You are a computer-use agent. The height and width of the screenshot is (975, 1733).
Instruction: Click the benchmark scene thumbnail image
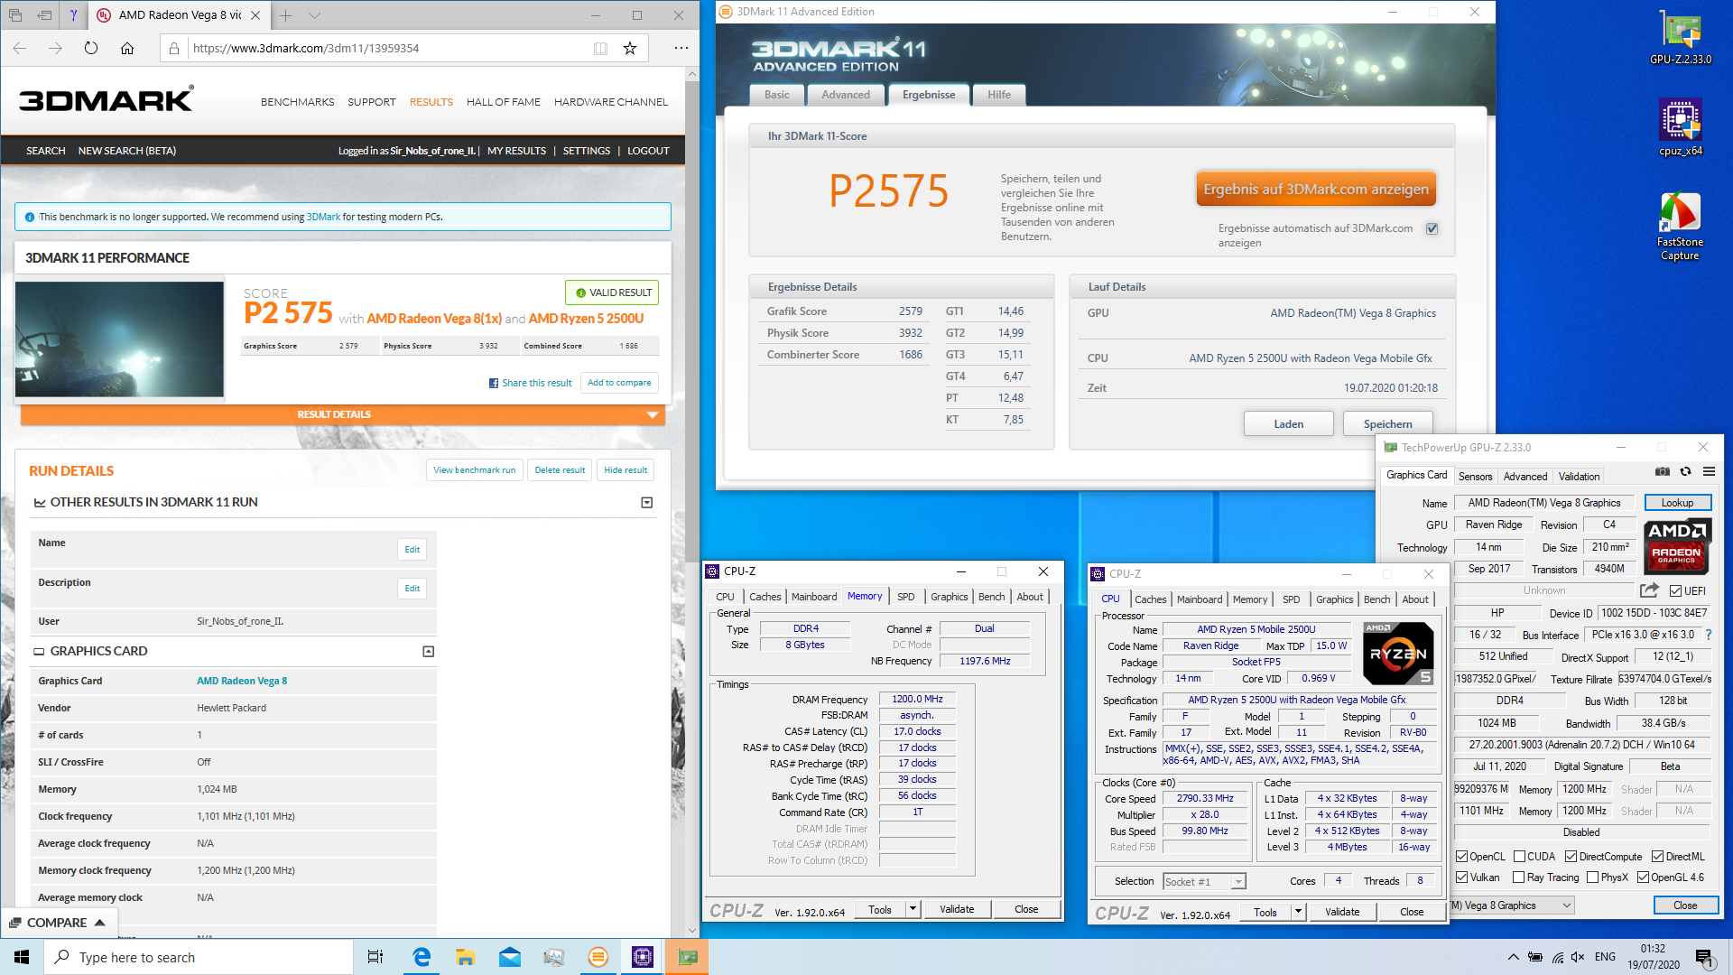coord(119,339)
